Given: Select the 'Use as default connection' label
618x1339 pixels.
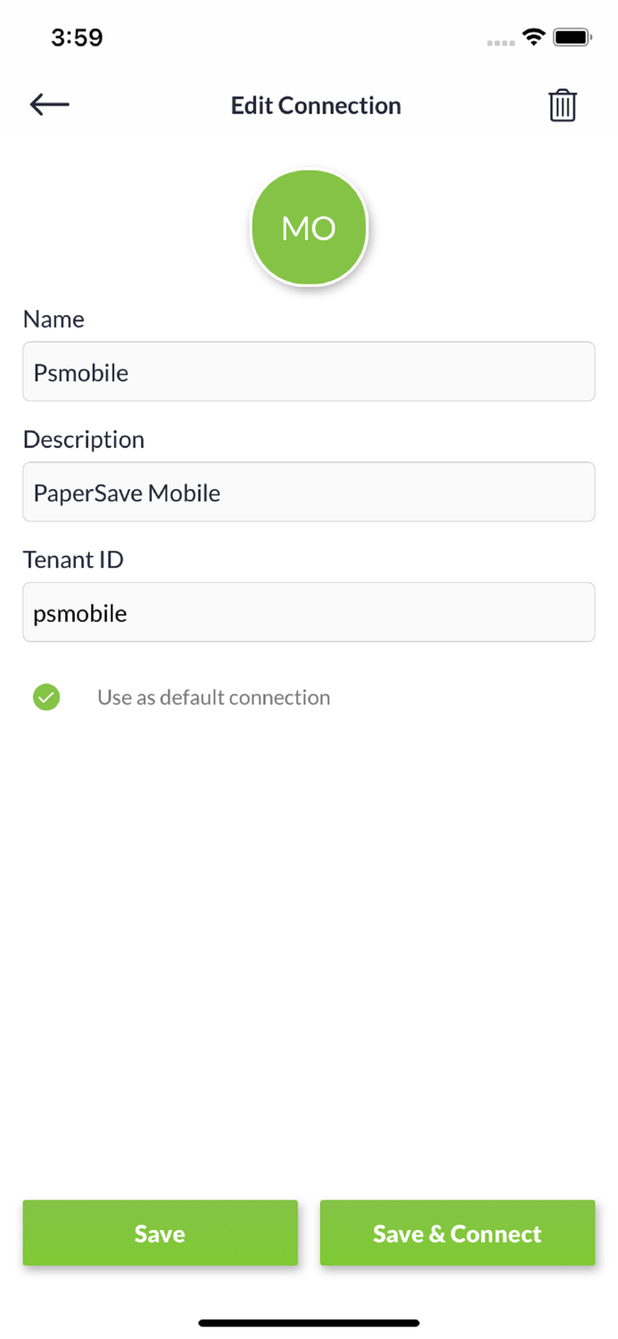Looking at the screenshot, I should pos(213,697).
